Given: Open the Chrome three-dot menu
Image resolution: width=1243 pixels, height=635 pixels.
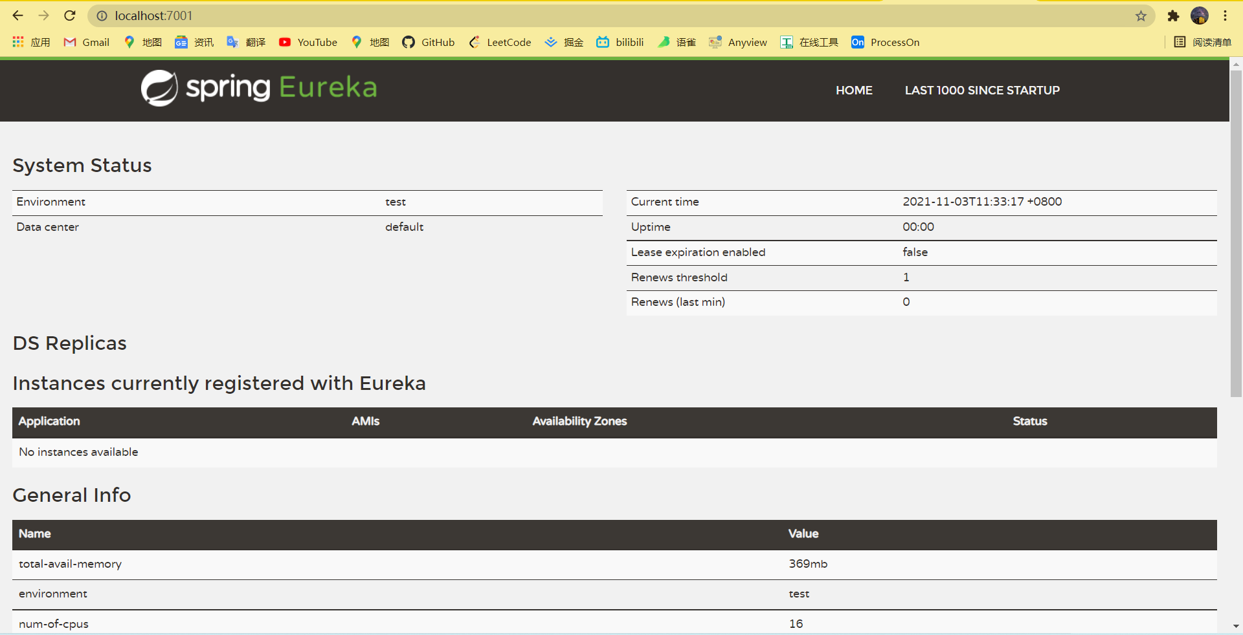Looking at the screenshot, I should (1225, 16).
